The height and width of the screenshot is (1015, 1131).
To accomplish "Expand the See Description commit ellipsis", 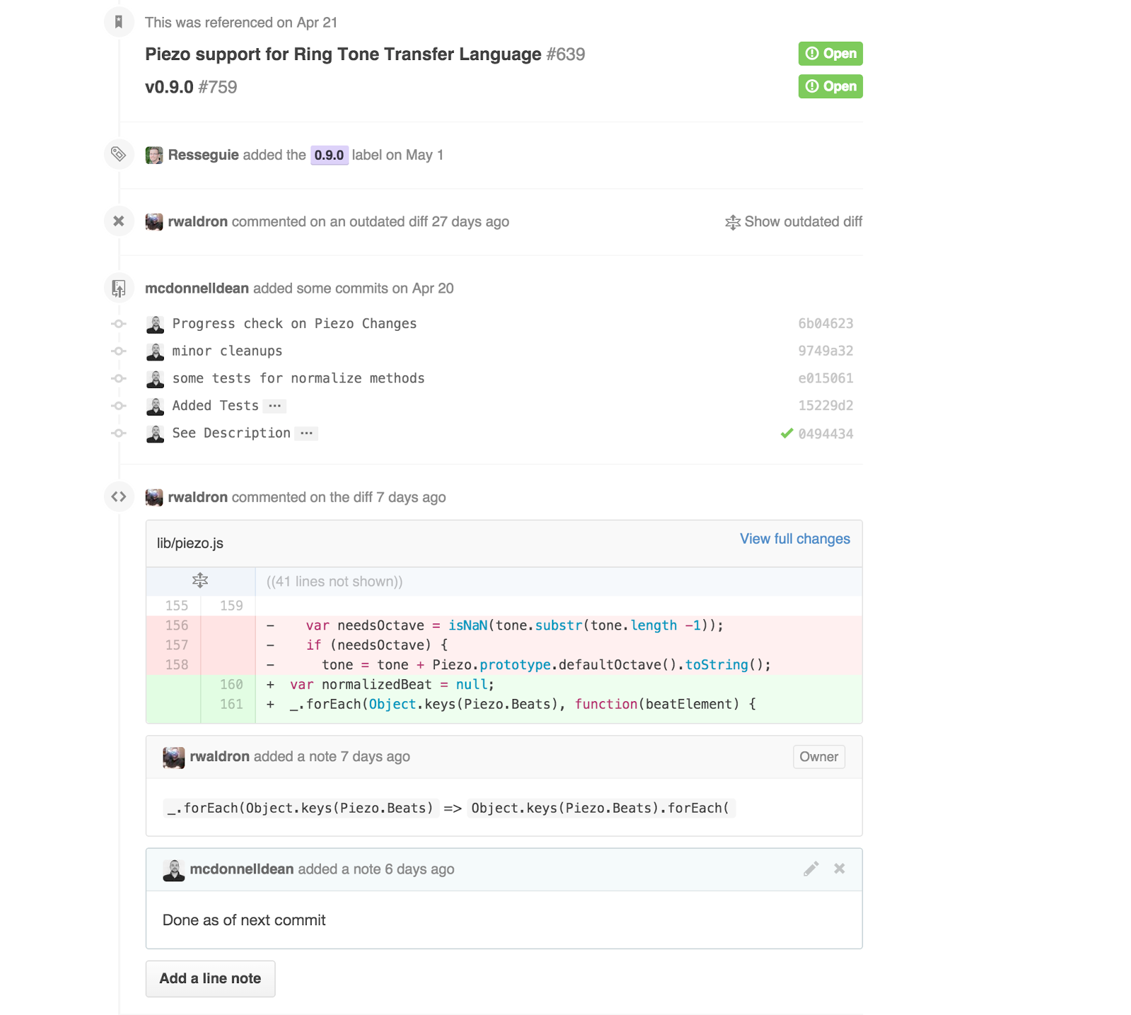I will [x=306, y=433].
